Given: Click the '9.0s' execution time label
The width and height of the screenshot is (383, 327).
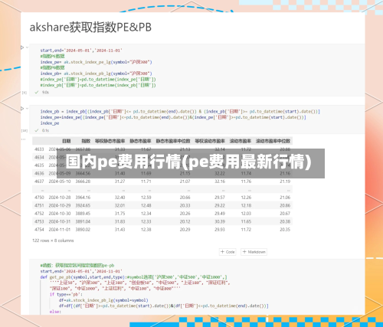Looking at the screenshot, I should click(x=45, y=93).
